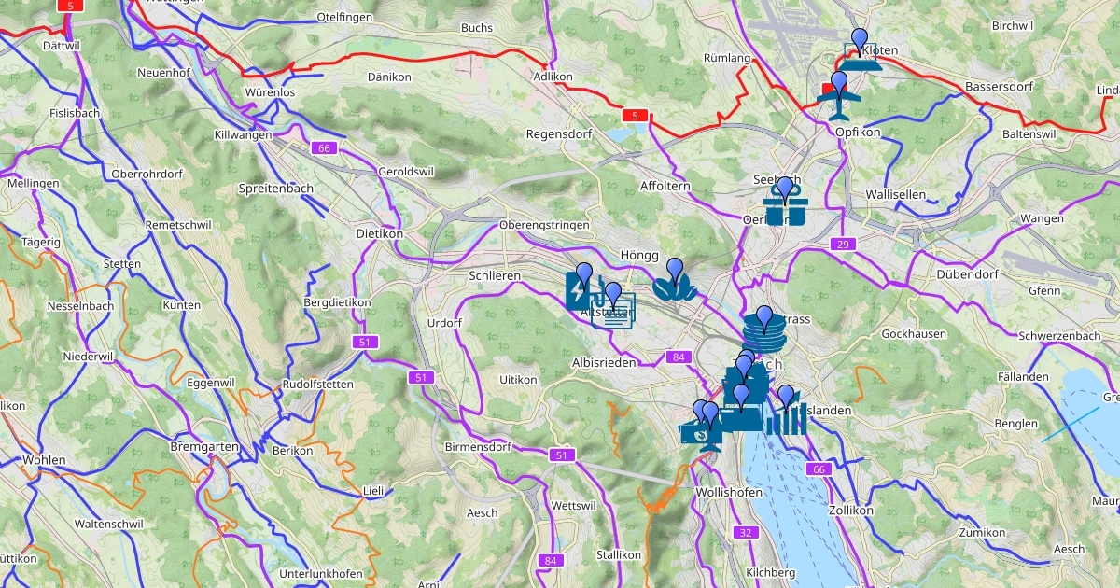This screenshot has height=588, width=1120.
Task: Select the Bergdietikon label
Action: tap(338, 302)
